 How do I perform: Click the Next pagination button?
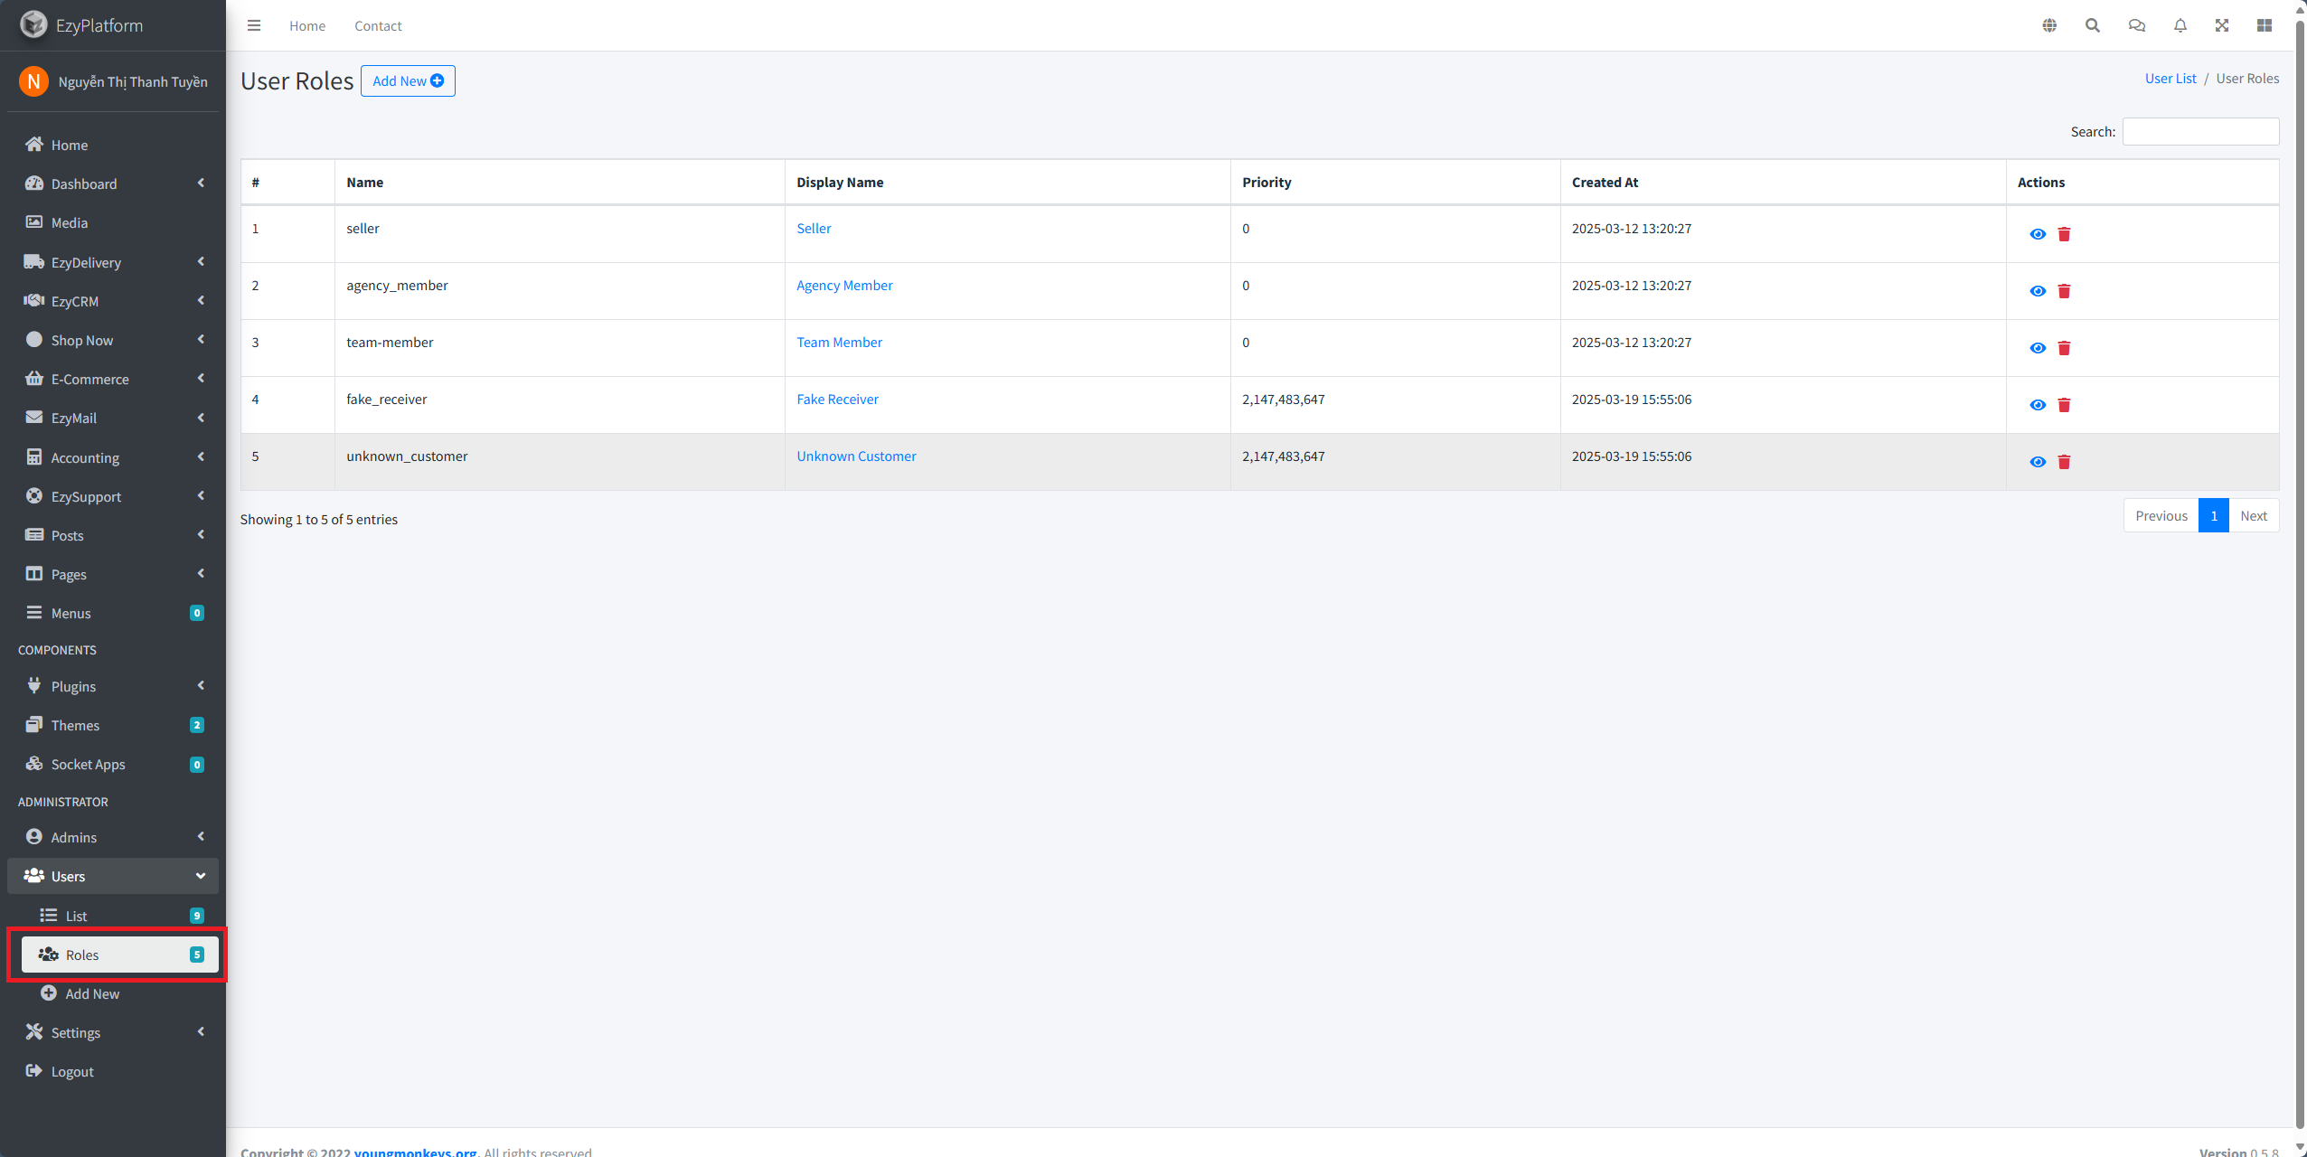2254,515
